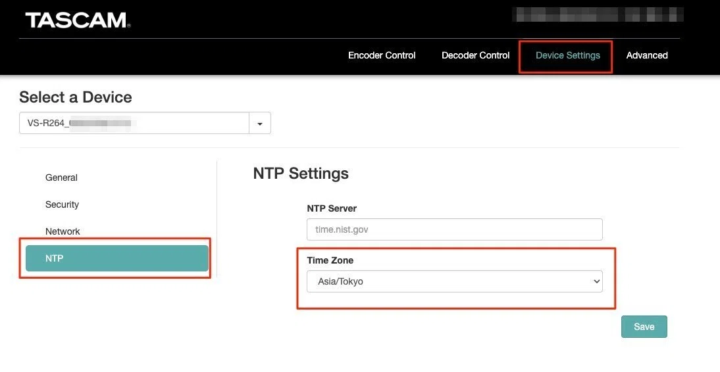Select the NTP settings section
Image resolution: width=720 pixels, height=372 pixels.
pyautogui.click(x=117, y=258)
